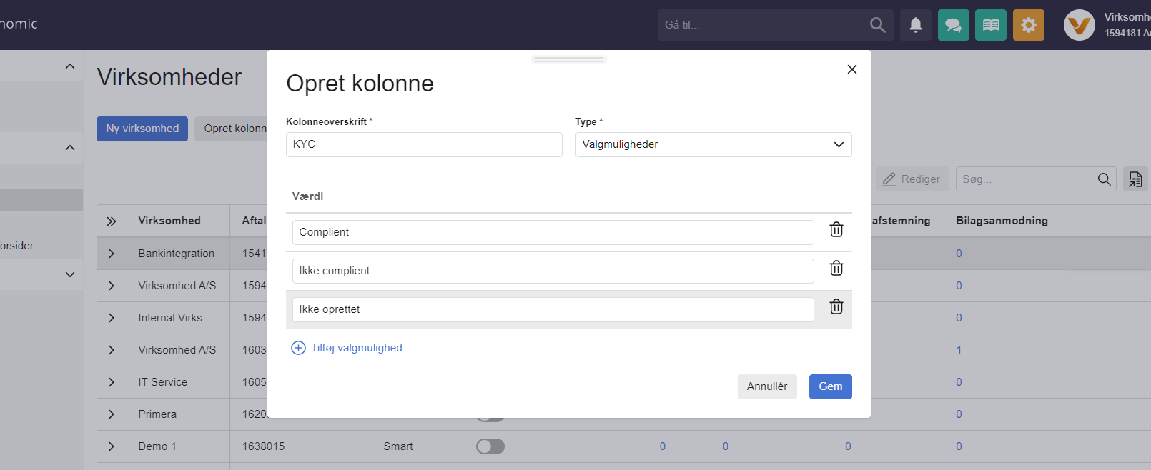Delete the 'Ikke complient' value row
1151x470 pixels.
836,269
